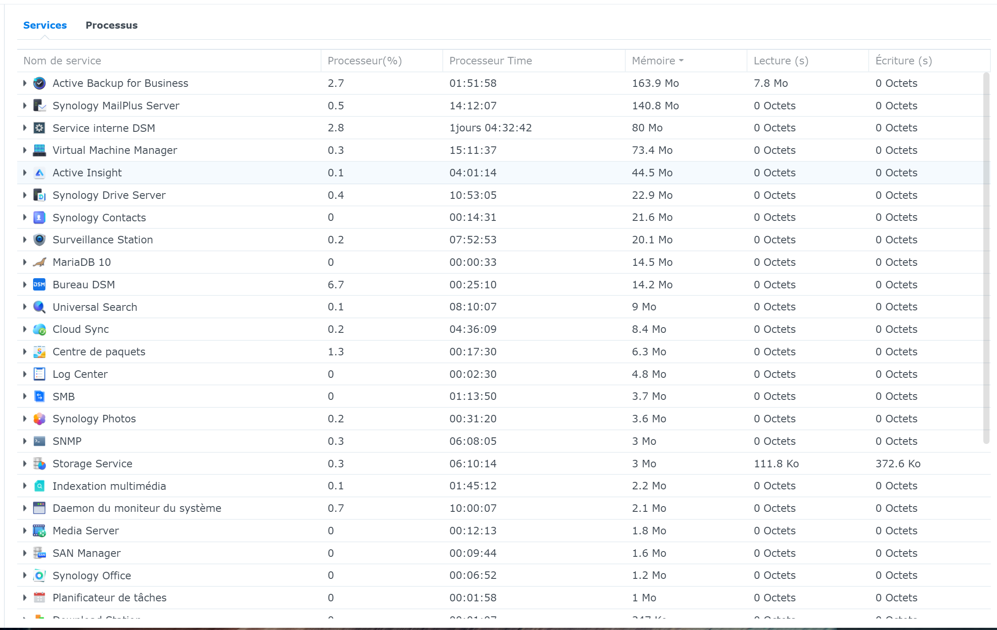Expand the Surveillance Station row
Image resolution: width=997 pixels, height=630 pixels.
click(x=25, y=240)
